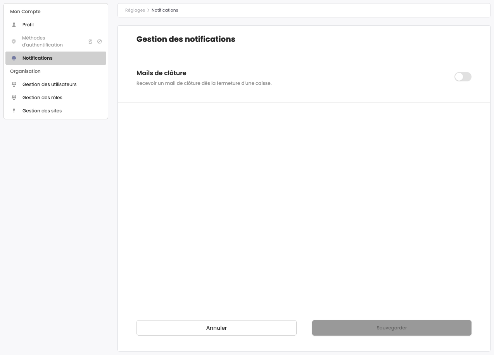Click Notifications in the breadcrumb
The width and height of the screenshot is (494, 355).
[165, 10]
